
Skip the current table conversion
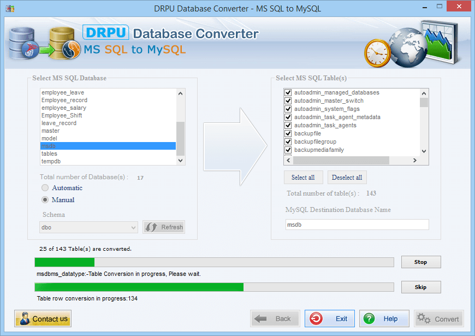tap(421, 287)
